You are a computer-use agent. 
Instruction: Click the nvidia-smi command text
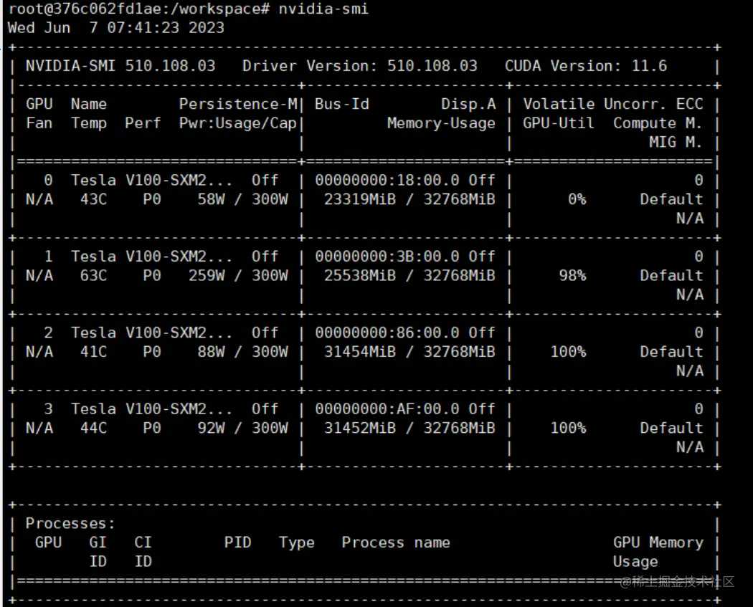(323, 9)
